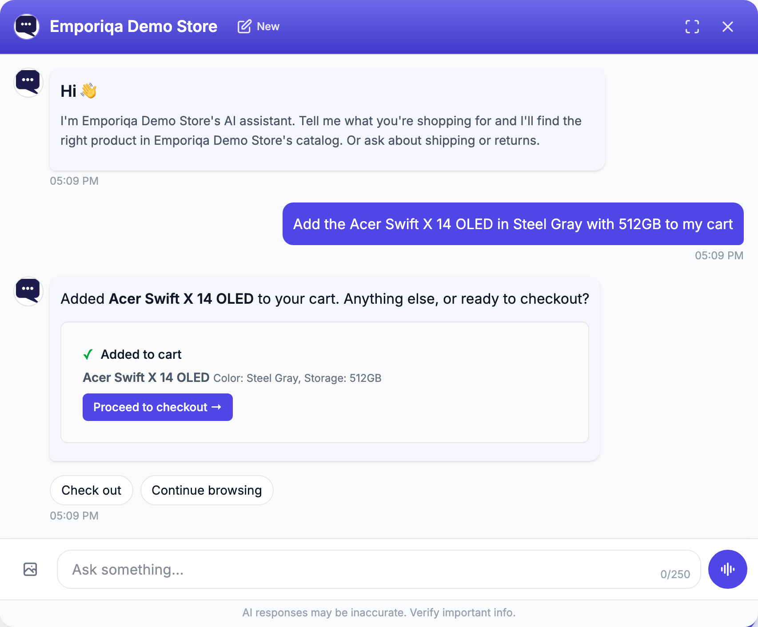The height and width of the screenshot is (627, 758).
Task: Click the Emporiqa chat logo in header
Action: point(27,27)
